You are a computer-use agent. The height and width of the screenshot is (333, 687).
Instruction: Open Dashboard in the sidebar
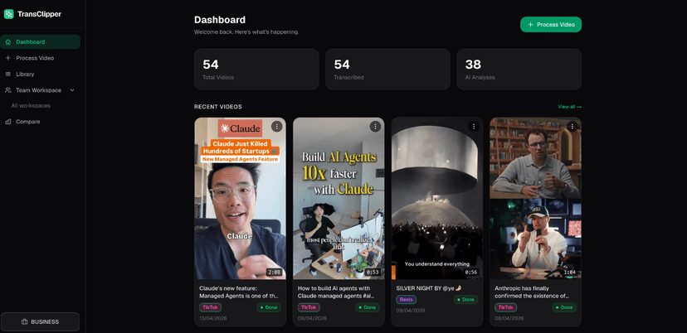pos(41,42)
